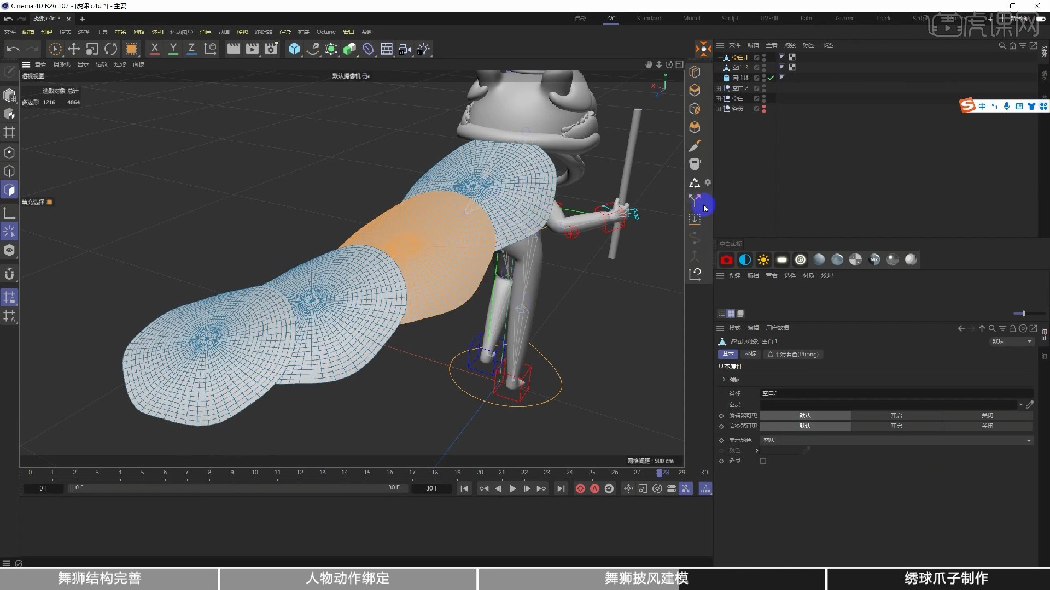The width and height of the screenshot is (1050, 590).
Task: Expand the 备份 object tree node
Action: 719,109
